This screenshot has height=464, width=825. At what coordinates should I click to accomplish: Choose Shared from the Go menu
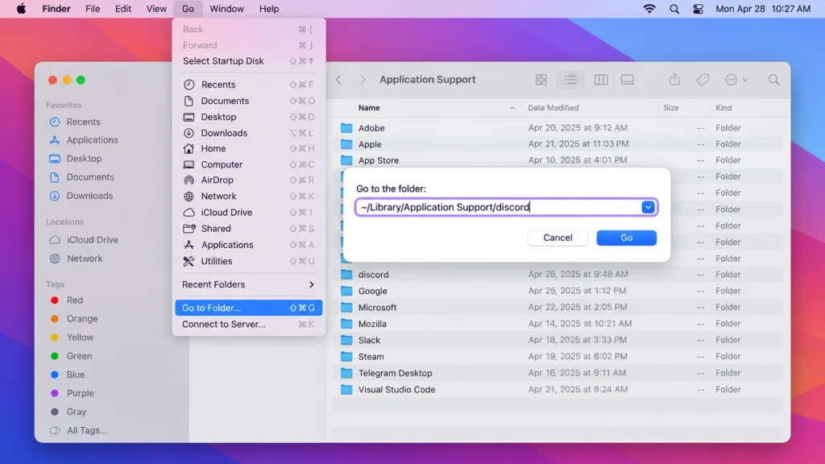(248, 229)
